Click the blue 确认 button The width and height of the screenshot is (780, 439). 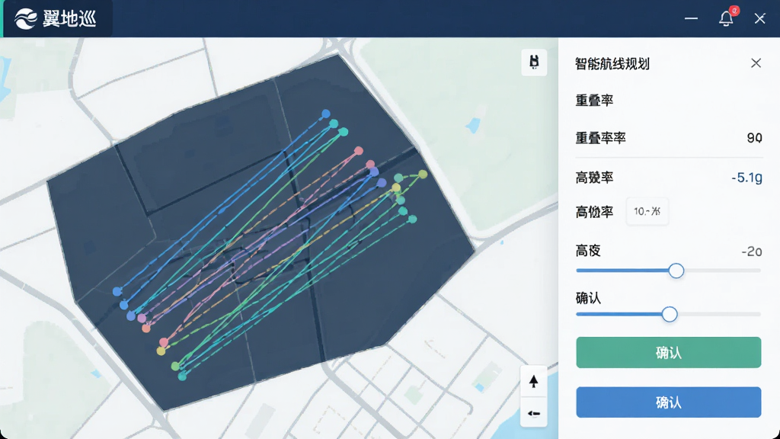[x=669, y=402]
